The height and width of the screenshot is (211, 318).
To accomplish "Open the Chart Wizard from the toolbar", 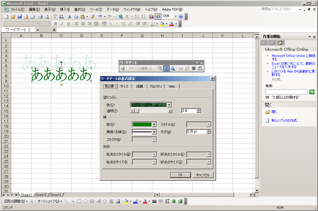I will pyautogui.click(x=151, y=16).
